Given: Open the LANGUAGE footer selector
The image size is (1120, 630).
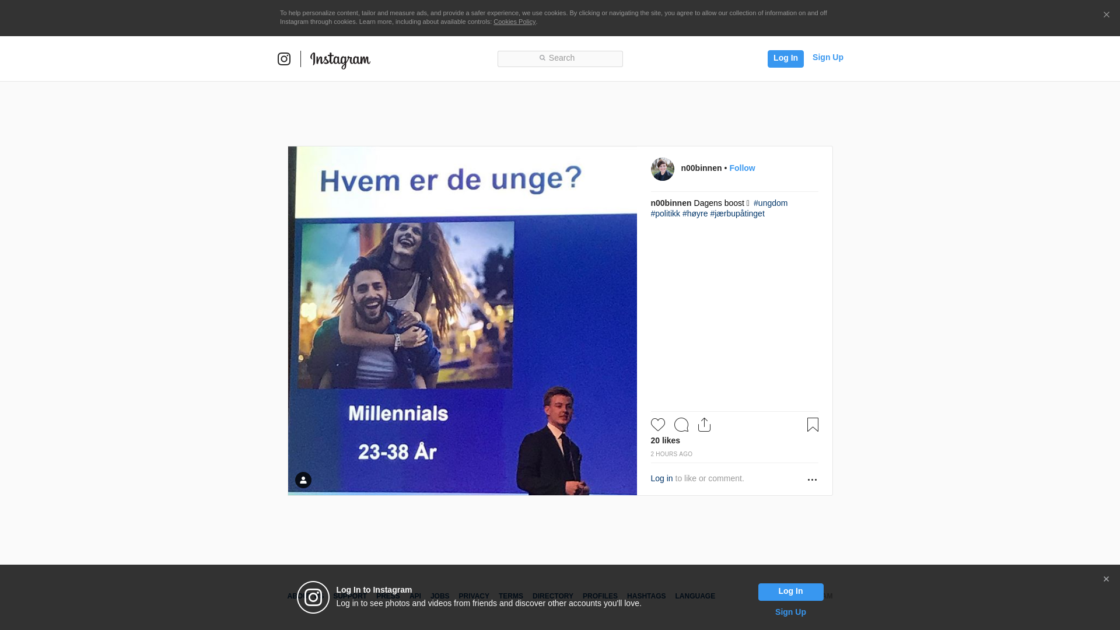Looking at the screenshot, I should click(x=695, y=596).
